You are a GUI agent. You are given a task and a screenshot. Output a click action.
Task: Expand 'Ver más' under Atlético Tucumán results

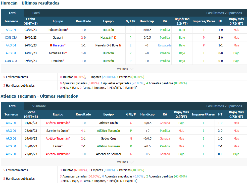point(125,162)
